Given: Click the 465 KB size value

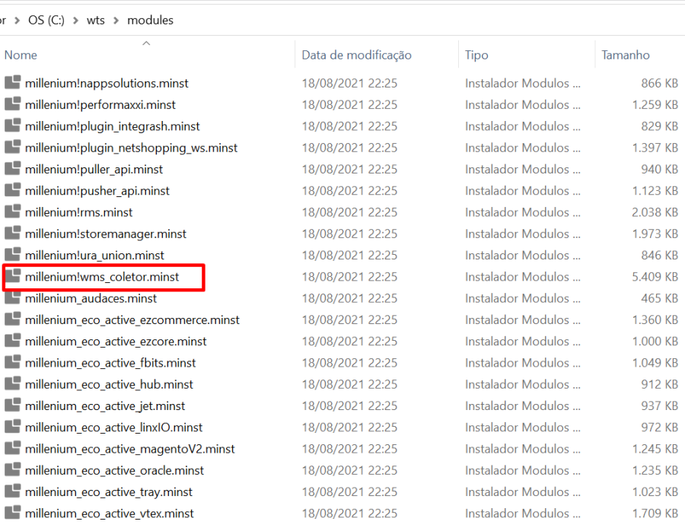Looking at the screenshot, I should [660, 298].
